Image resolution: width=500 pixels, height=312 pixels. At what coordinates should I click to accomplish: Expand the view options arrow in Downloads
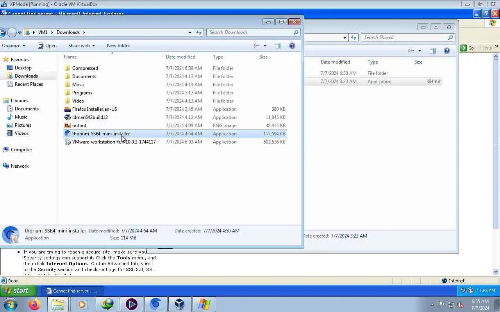click(x=265, y=46)
